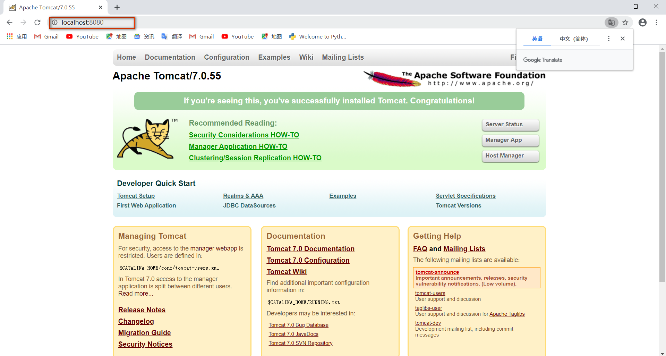Reload the Tomcat page

pos(37,23)
